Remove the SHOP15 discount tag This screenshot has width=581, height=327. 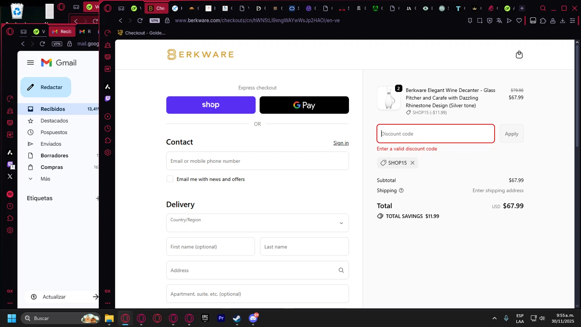pyautogui.click(x=413, y=163)
